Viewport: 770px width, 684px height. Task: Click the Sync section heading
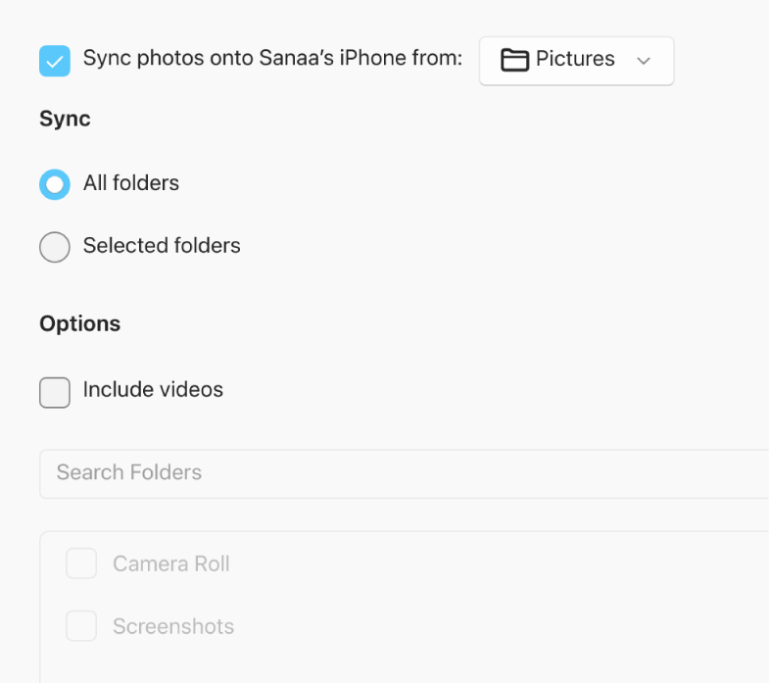point(65,120)
